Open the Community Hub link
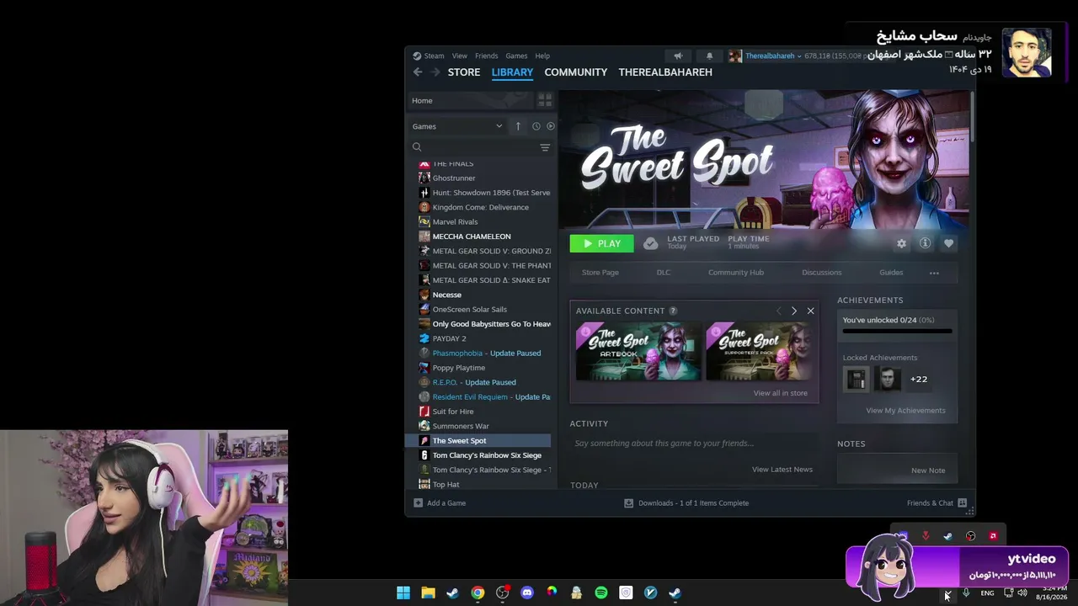Viewport: 1078px width, 606px height. click(736, 273)
